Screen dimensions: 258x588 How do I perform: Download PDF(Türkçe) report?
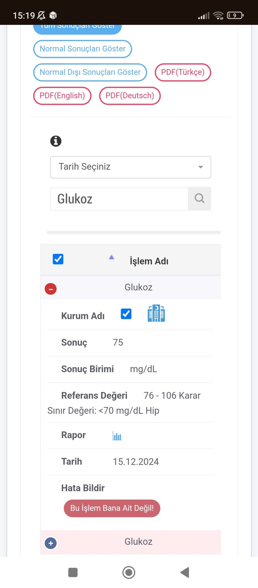183,72
